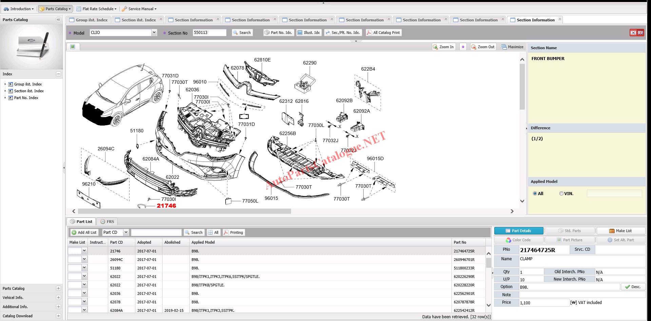Click the Zoom In magnifier icon

pyautogui.click(x=436, y=47)
